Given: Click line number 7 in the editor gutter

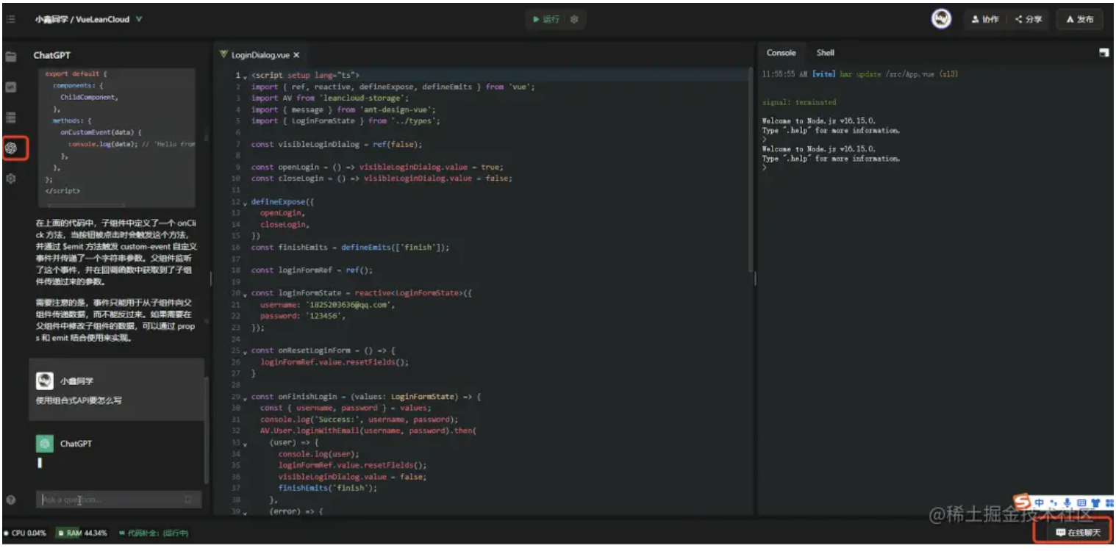Looking at the screenshot, I should pyautogui.click(x=238, y=145).
